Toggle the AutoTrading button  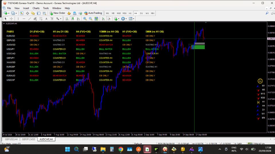[x=93, y=13]
